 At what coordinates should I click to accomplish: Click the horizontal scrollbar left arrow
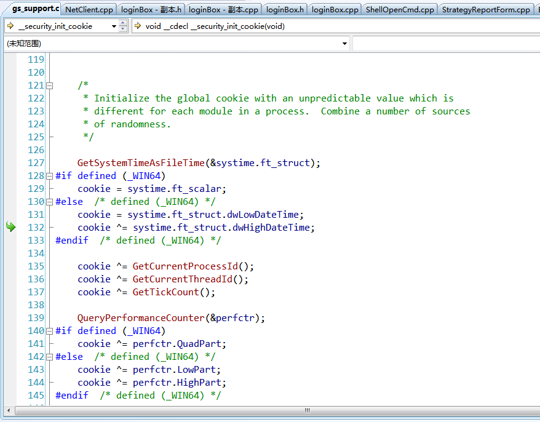9,410
